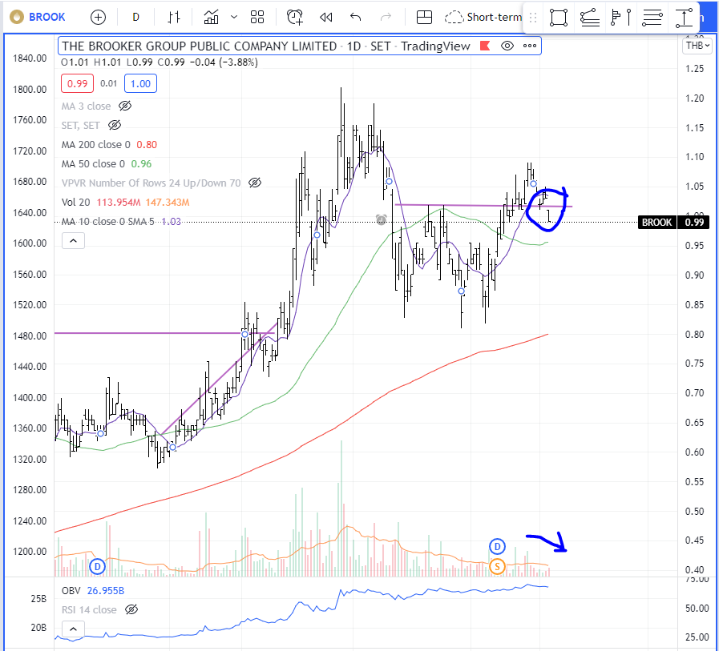Select the trend line drawing tool
Viewport: 719px width, 651px height.
coord(590,18)
